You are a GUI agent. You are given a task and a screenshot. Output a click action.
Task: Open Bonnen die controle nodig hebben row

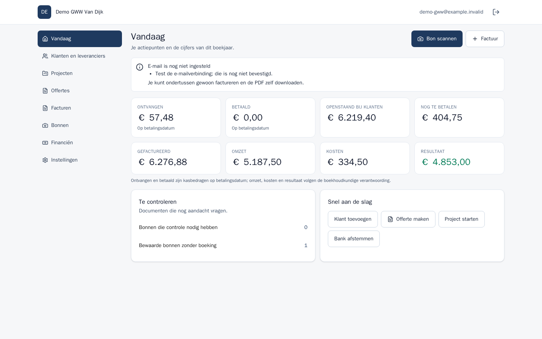tap(223, 228)
